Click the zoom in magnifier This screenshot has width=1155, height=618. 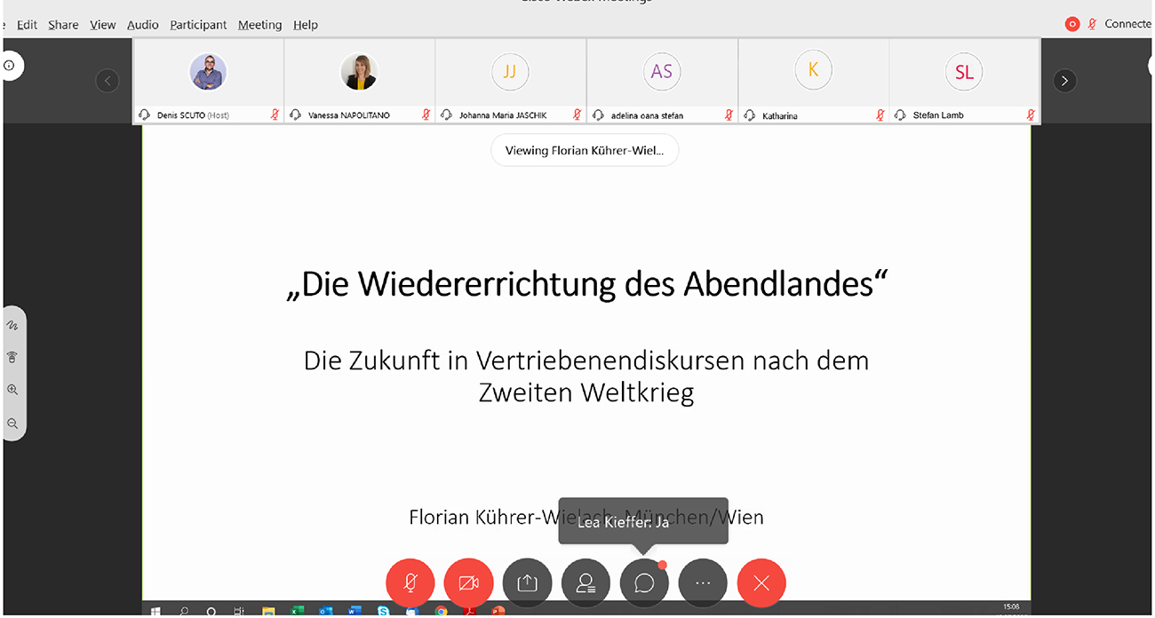click(x=13, y=390)
